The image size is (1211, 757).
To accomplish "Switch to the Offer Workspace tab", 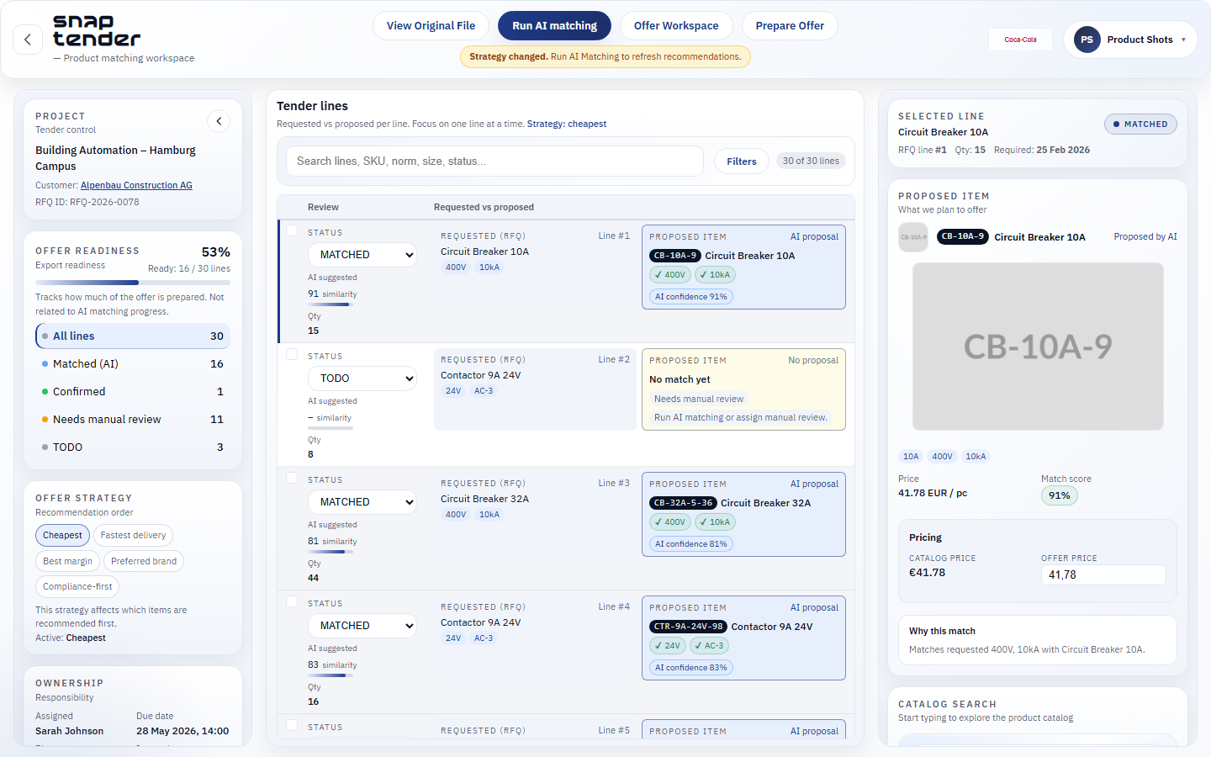I will click(676, 25).
